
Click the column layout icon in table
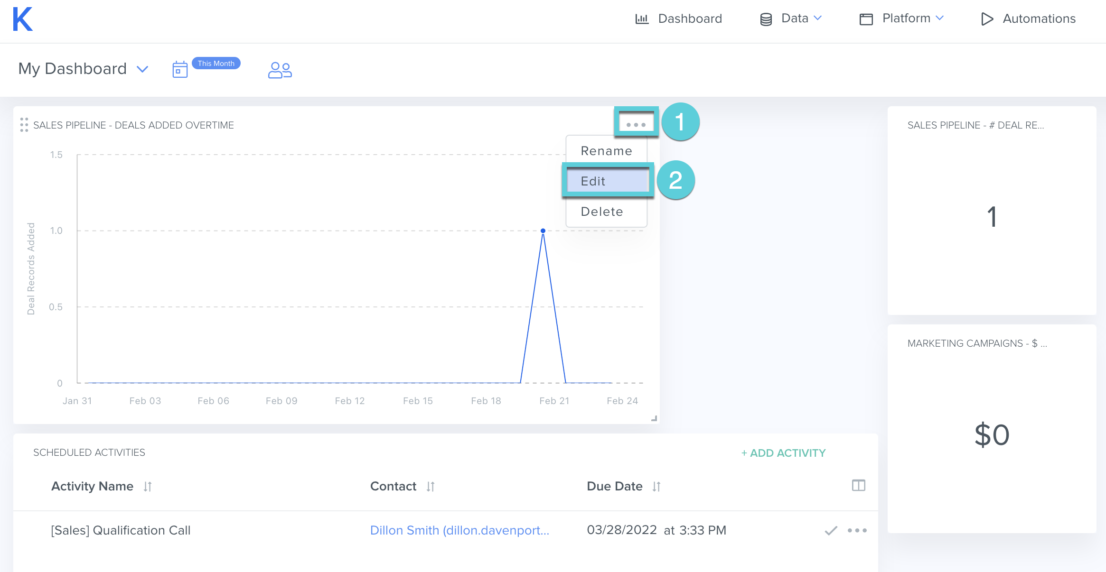coord(858,485)
